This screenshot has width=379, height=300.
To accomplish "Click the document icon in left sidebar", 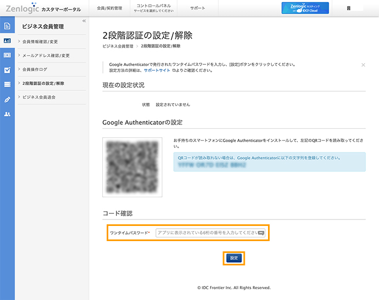I will click(x=7, y=26).
